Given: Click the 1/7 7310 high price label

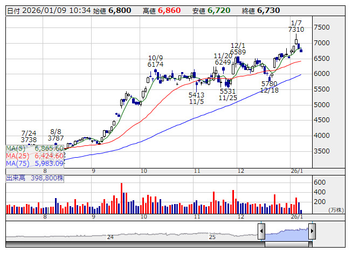Looking at the screenshot, I should (296, 26).
